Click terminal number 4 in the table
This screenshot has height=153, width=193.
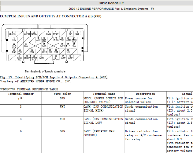pyautogui.click(x=21, y=119)
